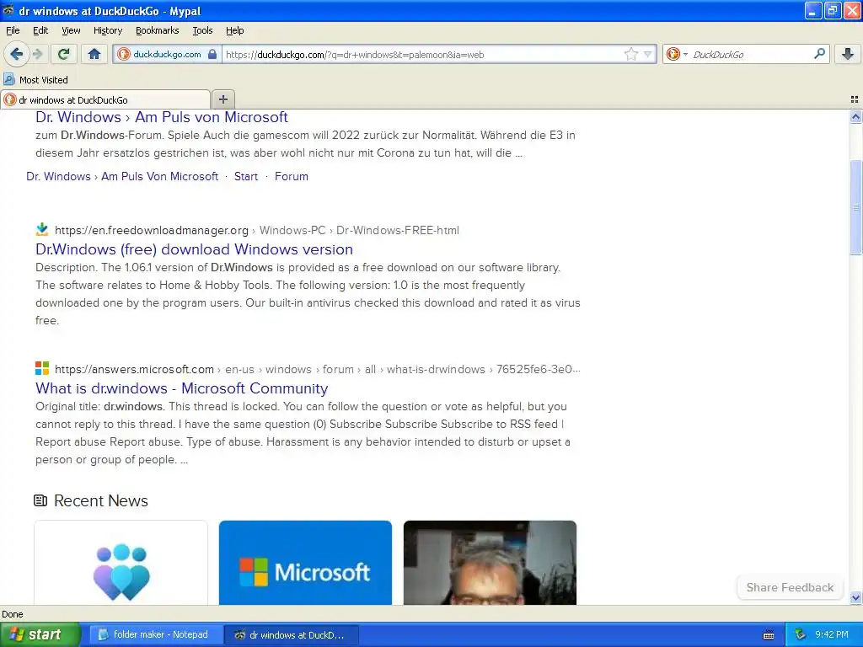Screen dimensions: 863x647
Task: Click the 'Start' sitelink
Action: pyautogui.click(x=246, y=177)
